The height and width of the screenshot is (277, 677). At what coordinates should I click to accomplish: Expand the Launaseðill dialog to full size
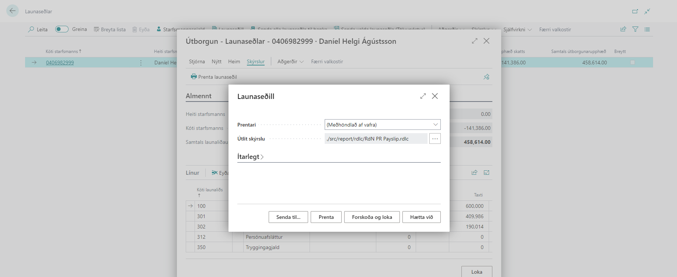click(423, 96)
